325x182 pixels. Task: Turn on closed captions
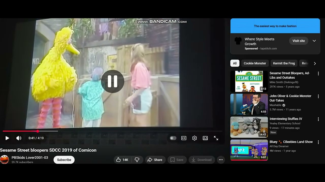[x=184, y=138]
